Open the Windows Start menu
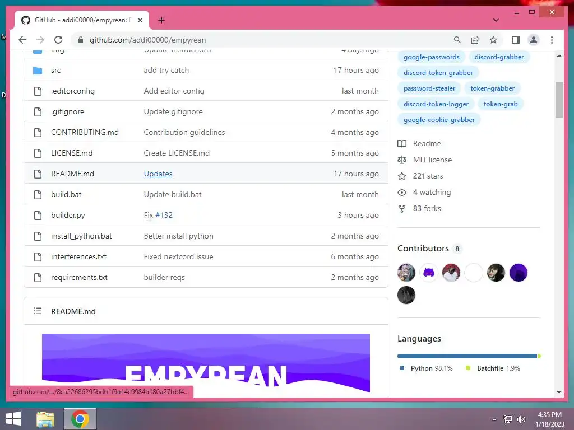574x430 pixels. click(13, 419)
